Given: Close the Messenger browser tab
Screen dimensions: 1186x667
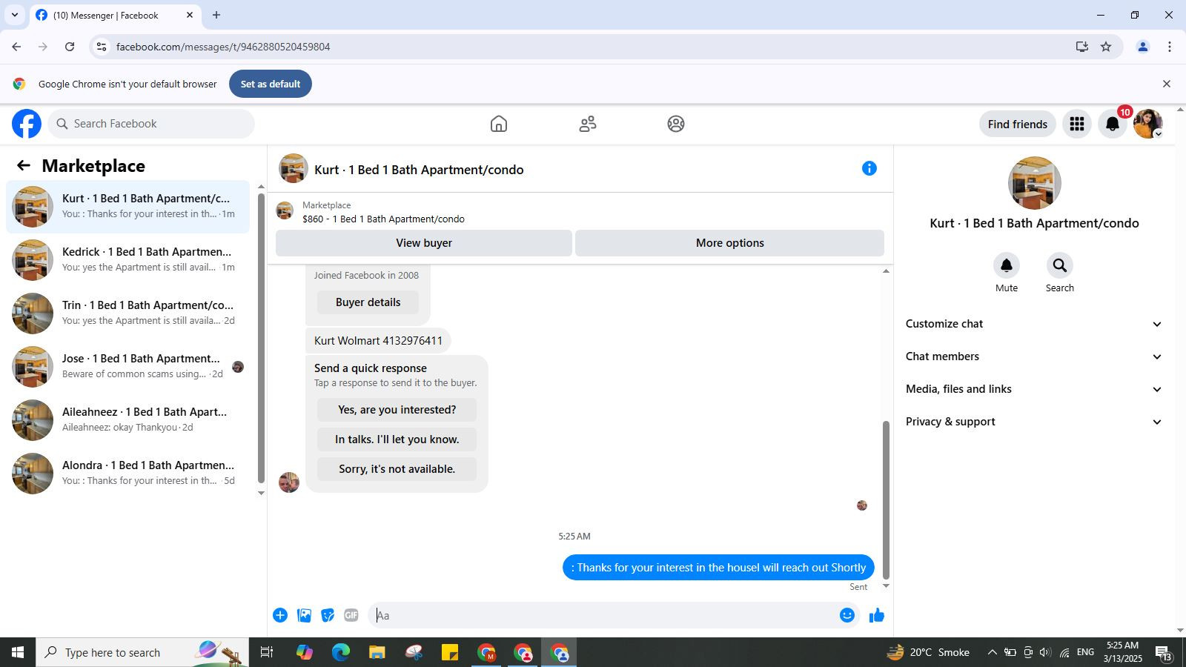Looking at the screenshot, I should (x=190, y=15).
